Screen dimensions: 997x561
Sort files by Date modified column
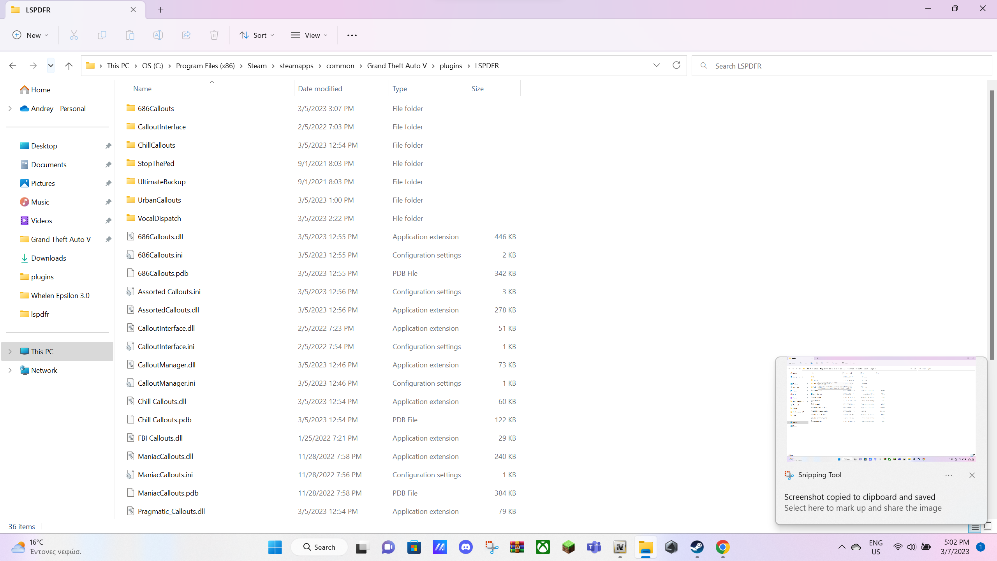320,88
